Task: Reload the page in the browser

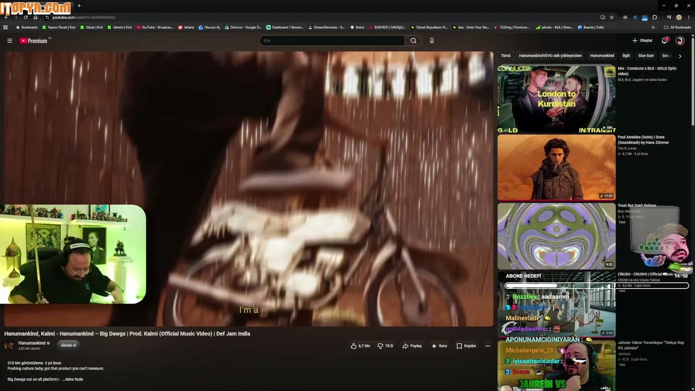Action: (x=26, y=17)
